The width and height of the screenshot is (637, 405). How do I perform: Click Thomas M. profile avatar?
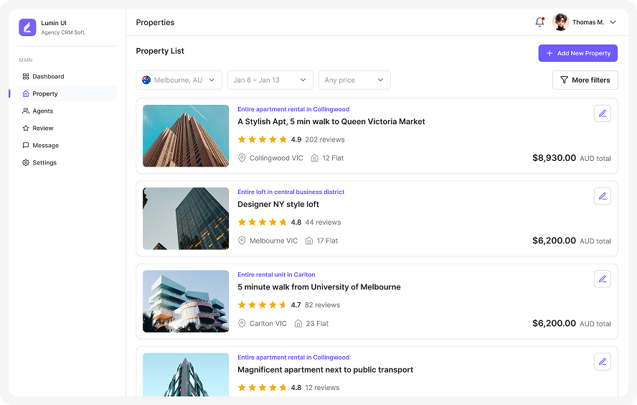coord(561,22)
